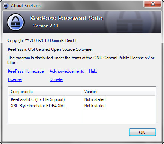
Task: Open the Acknowledgements link
Action: coord(67,71)
